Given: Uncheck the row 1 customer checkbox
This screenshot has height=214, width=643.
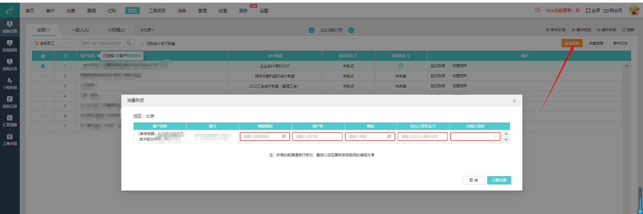Looking at the screenshot, I should 43,66.
